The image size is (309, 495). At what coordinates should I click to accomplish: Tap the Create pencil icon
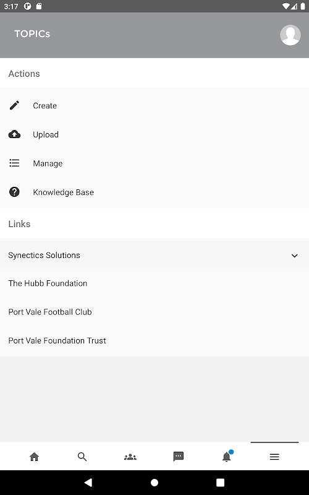coord(14,105)
